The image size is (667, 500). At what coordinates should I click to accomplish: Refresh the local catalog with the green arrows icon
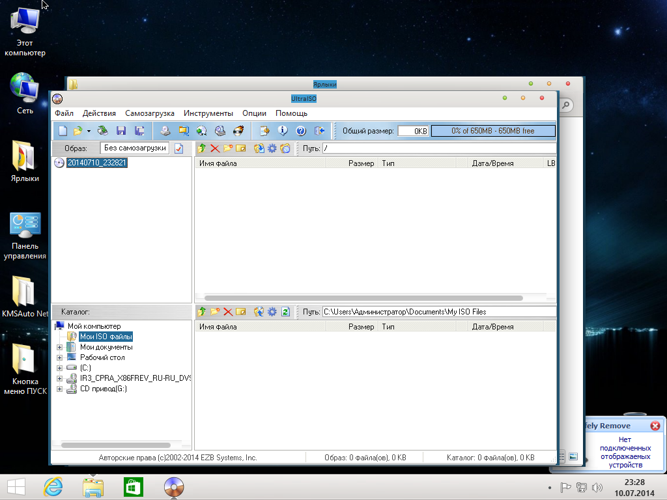click(x=285, y=312)
